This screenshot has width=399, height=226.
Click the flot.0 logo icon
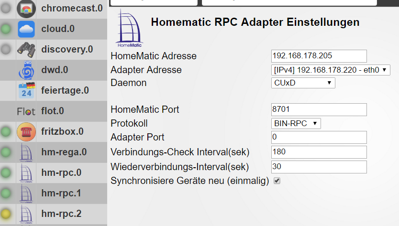[26, 111]
